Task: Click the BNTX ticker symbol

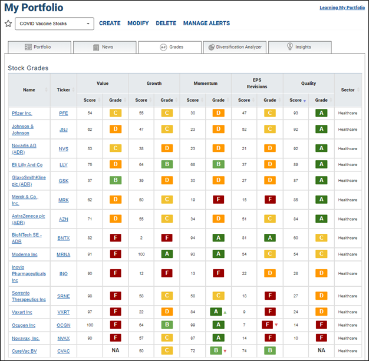Action: (x=64, y=238)
